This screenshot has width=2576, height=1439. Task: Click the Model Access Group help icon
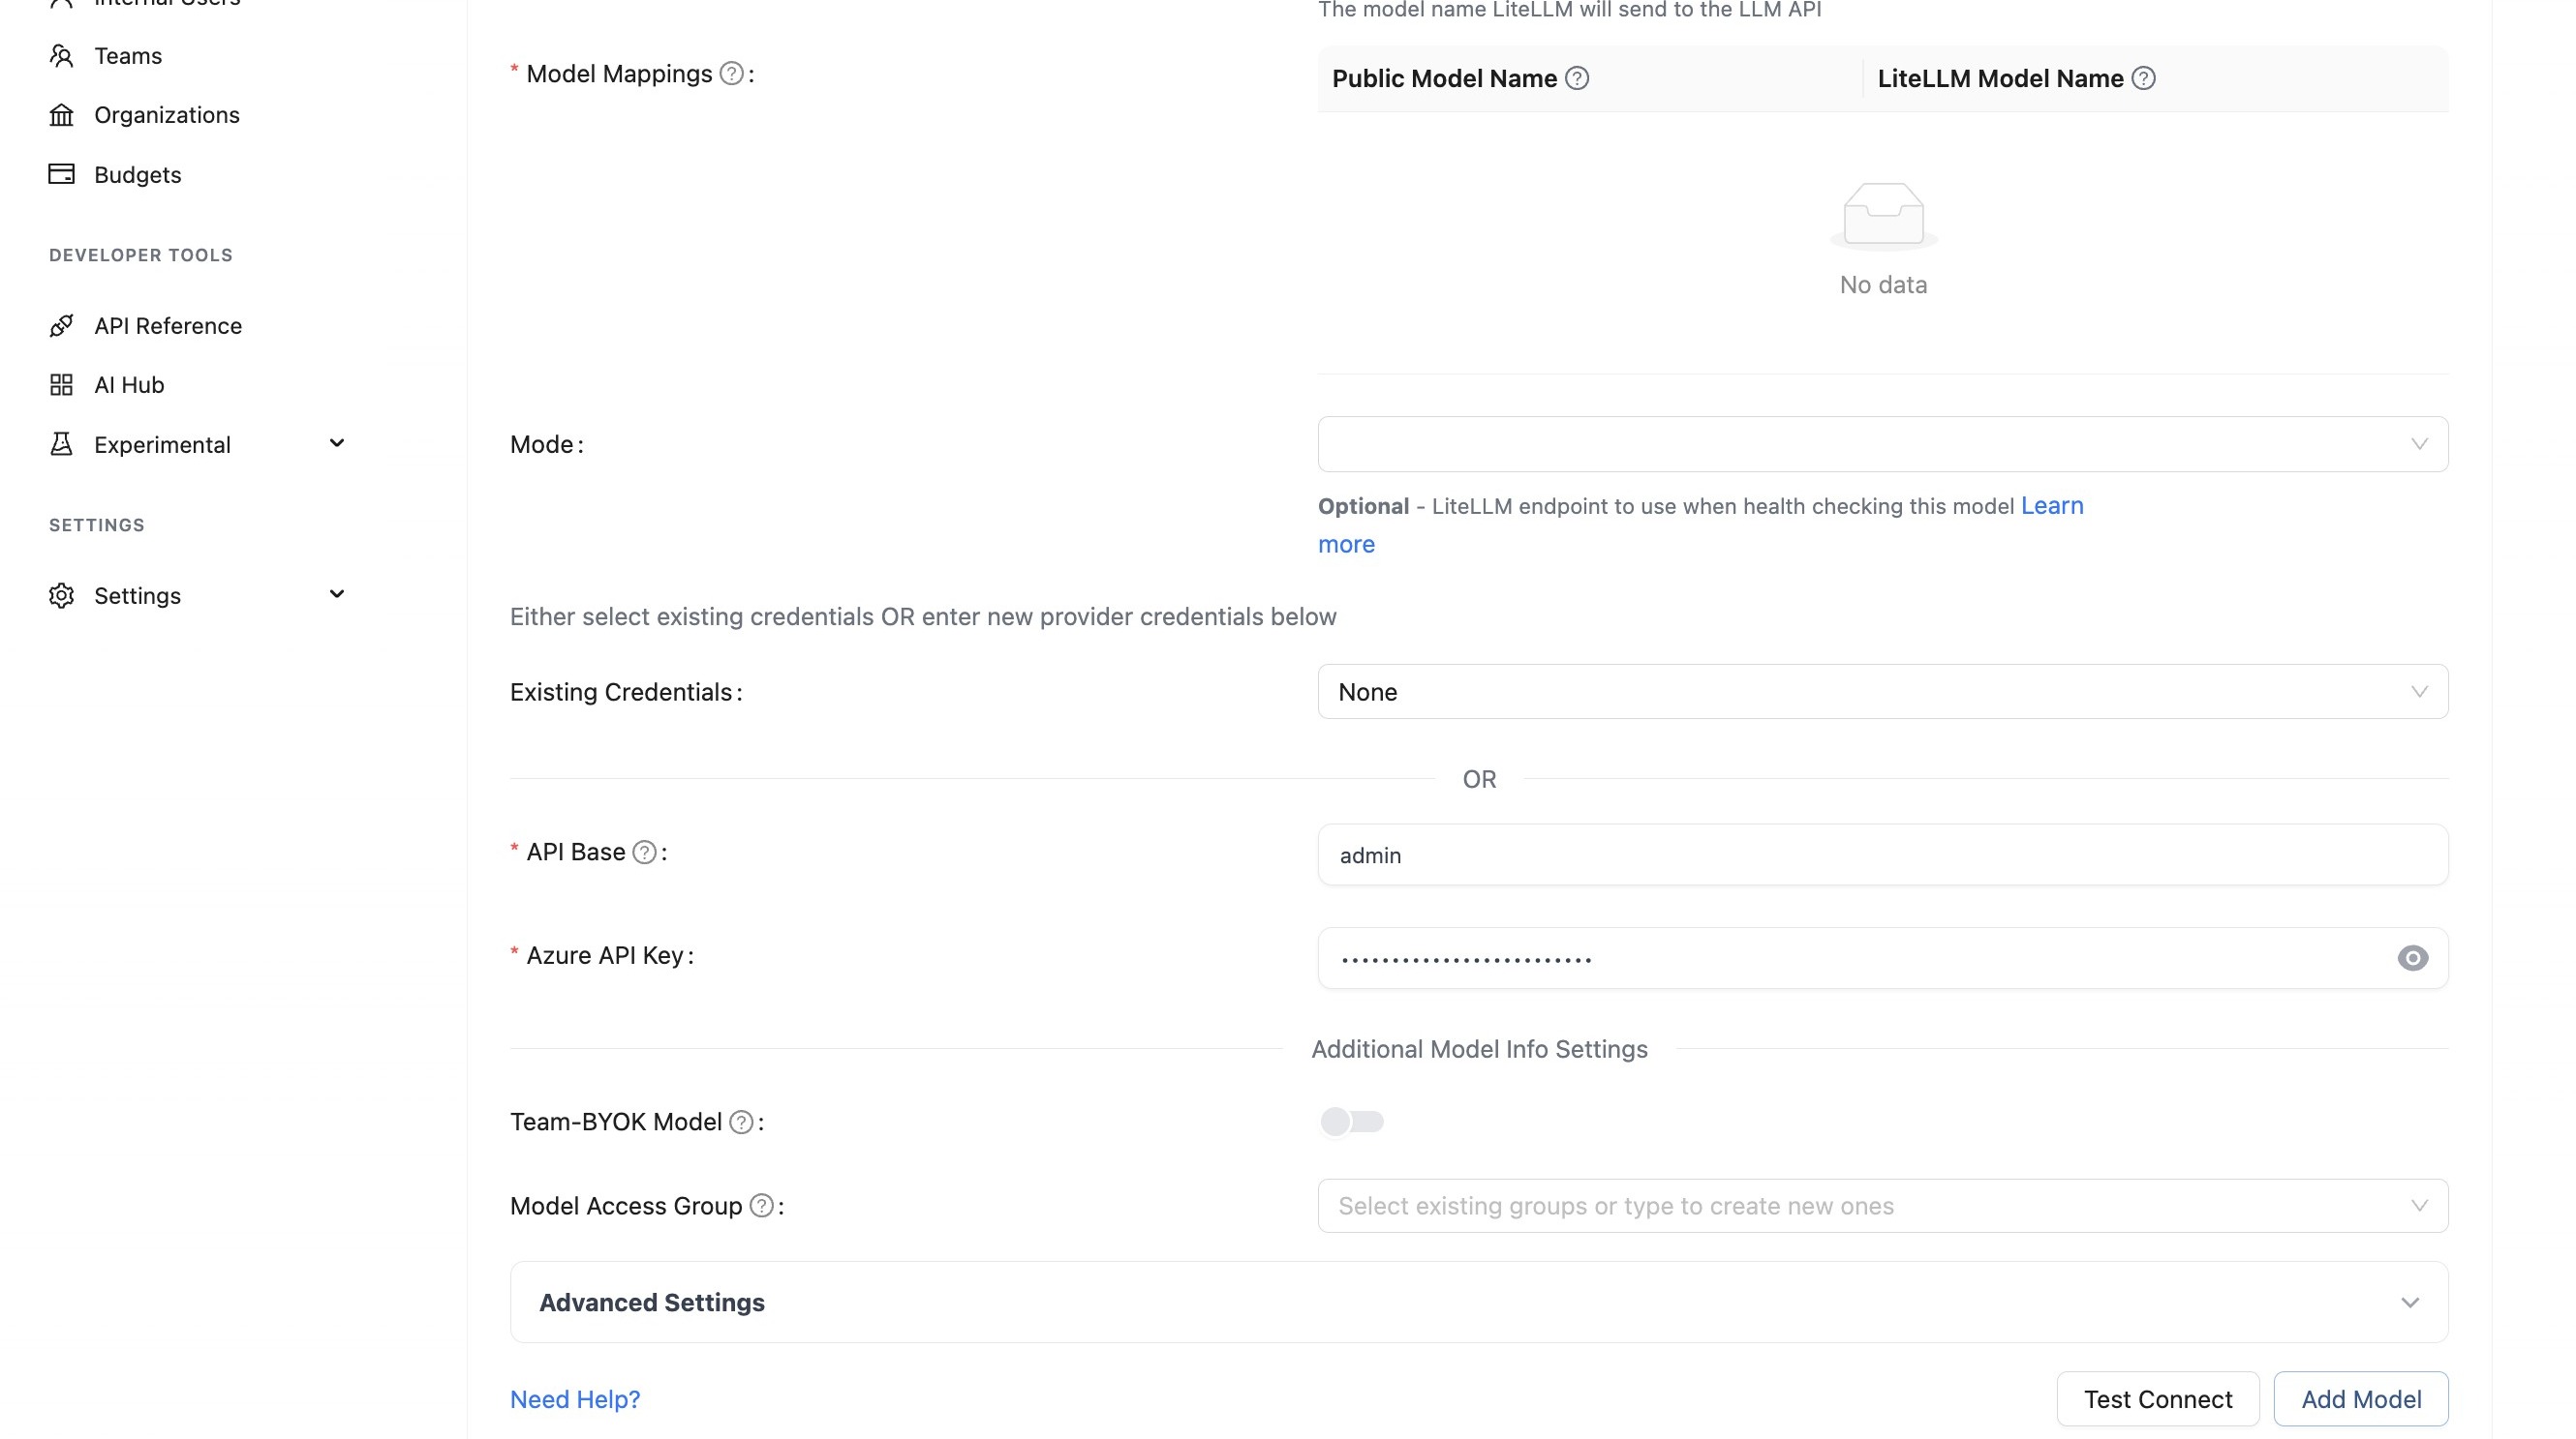pos(761,1206)
